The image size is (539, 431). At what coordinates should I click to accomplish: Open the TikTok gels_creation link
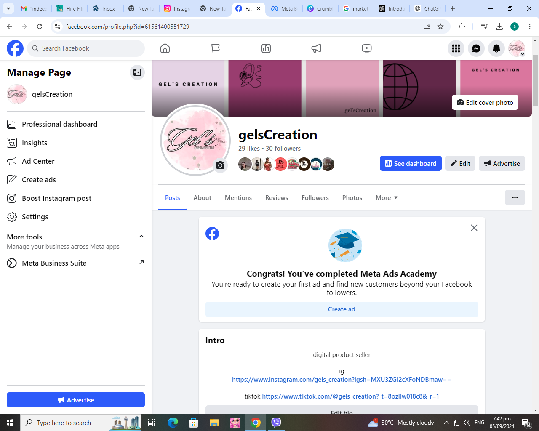point(350,396)
